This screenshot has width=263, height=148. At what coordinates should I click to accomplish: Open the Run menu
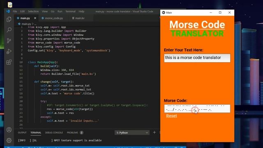coord(60,12)
